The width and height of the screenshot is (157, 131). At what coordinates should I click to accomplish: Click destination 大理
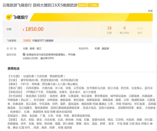point(25,49)
